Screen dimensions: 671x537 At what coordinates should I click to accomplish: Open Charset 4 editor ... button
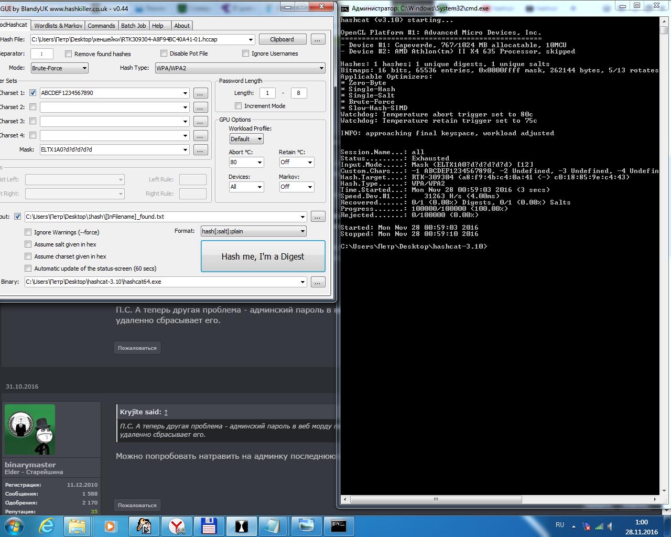tap(201, 136)
